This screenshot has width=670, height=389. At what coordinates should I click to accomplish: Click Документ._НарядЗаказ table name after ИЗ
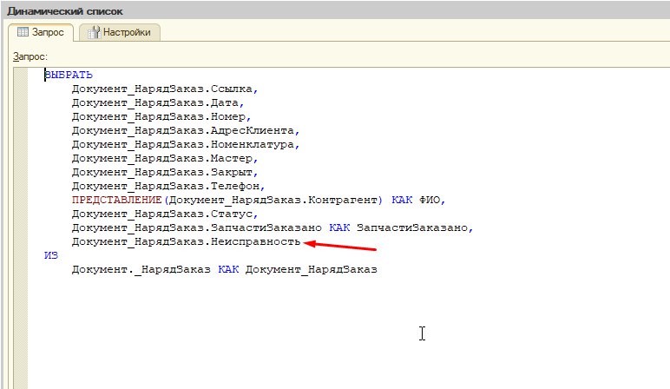point(141,269)
